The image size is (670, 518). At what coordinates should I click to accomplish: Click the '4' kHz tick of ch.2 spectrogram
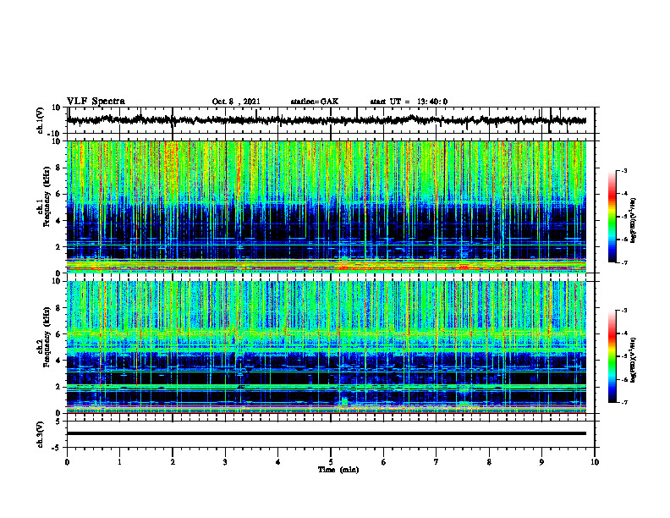pyautogui.click(x=58, y=361)
